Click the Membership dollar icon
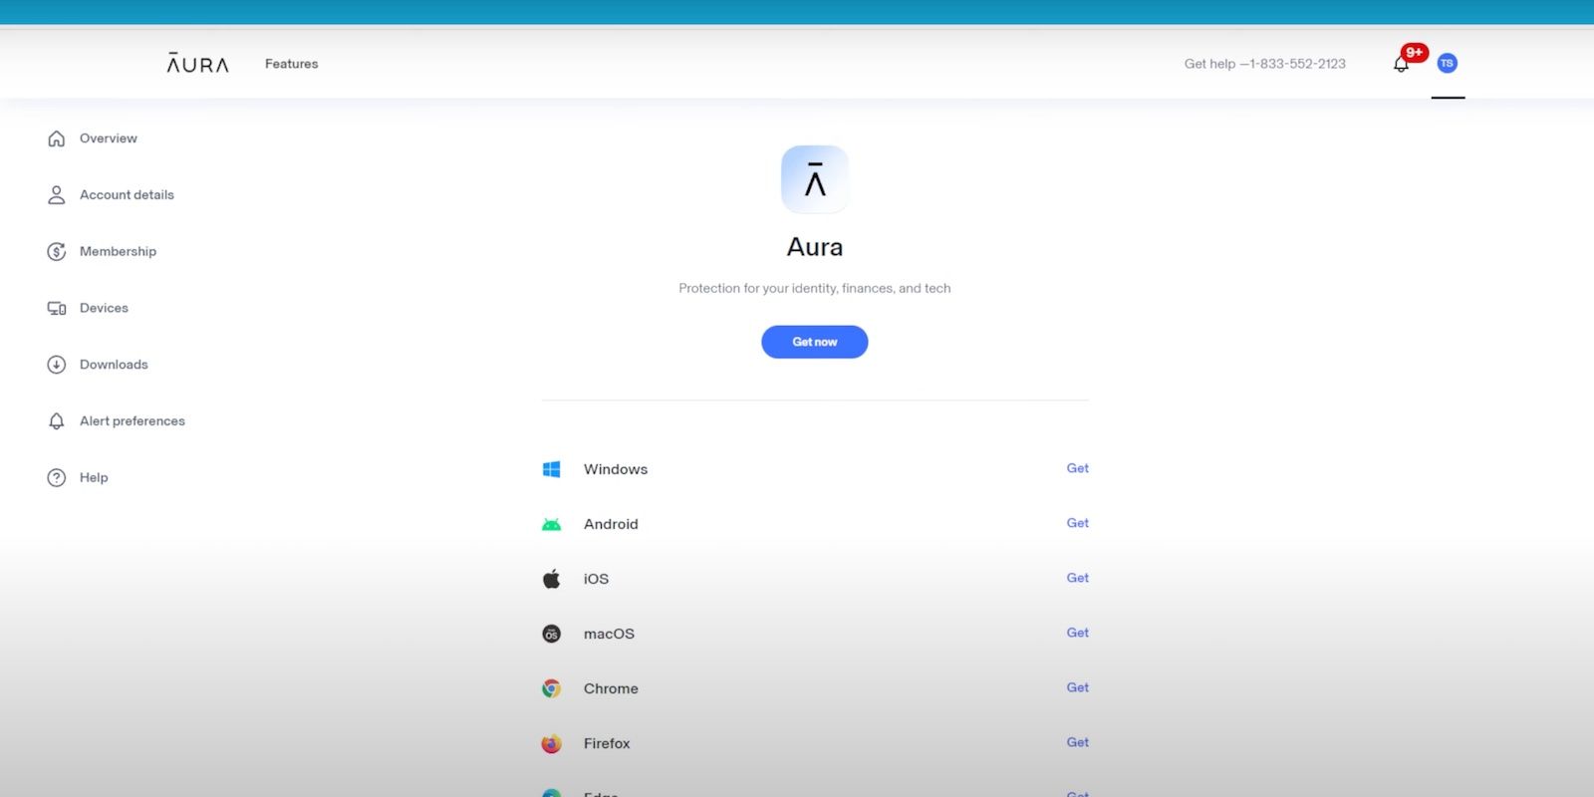Screen dimensions: 1594x797 [57, 252]
